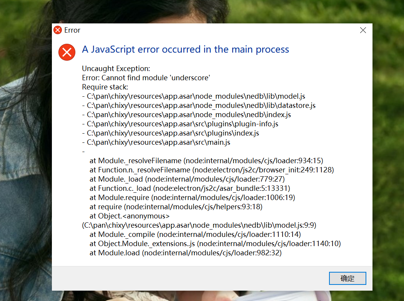Click the small red error icon in title bar
404x301 pixels.
pos(58,30)
